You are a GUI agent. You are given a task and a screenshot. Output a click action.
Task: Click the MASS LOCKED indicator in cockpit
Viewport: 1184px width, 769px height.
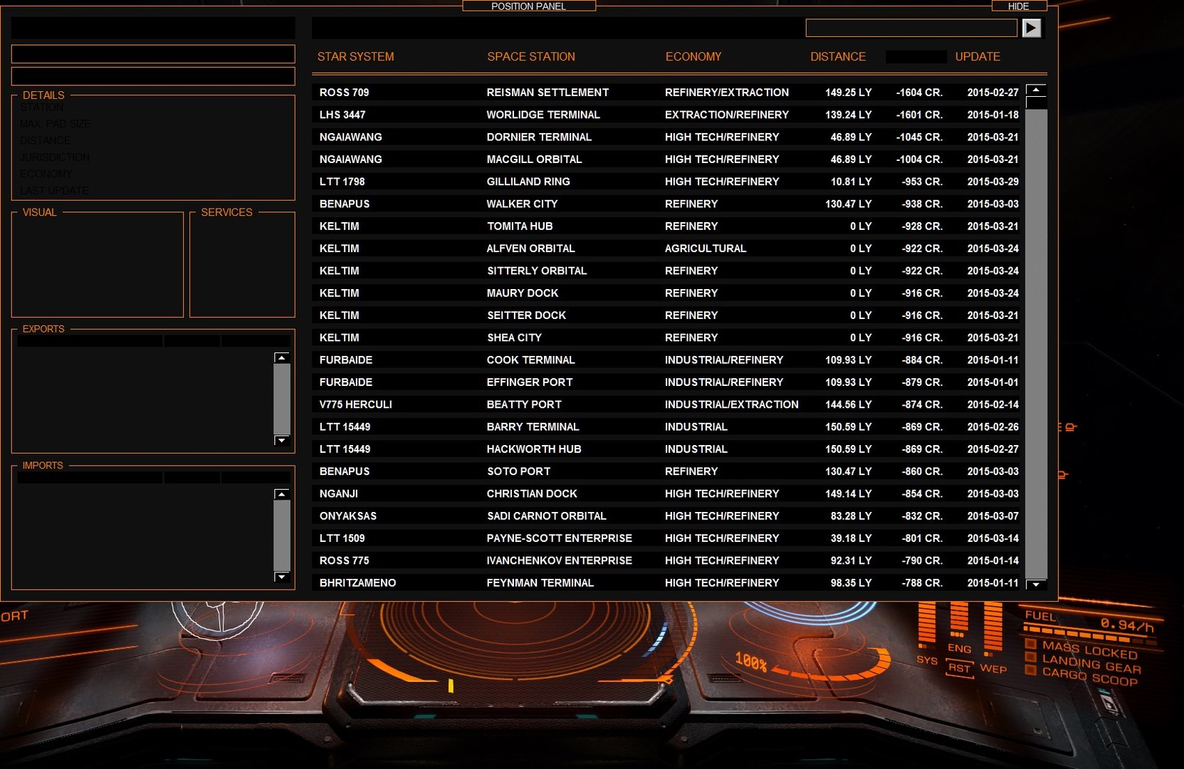click(x=1082, y=649)
